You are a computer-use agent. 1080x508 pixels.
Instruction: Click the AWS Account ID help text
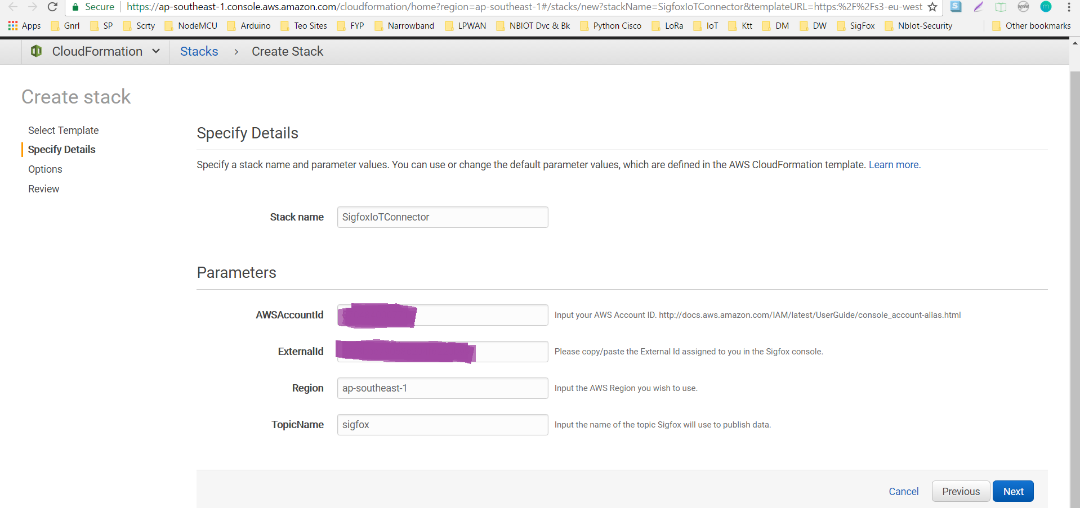[x=757, y=315]
